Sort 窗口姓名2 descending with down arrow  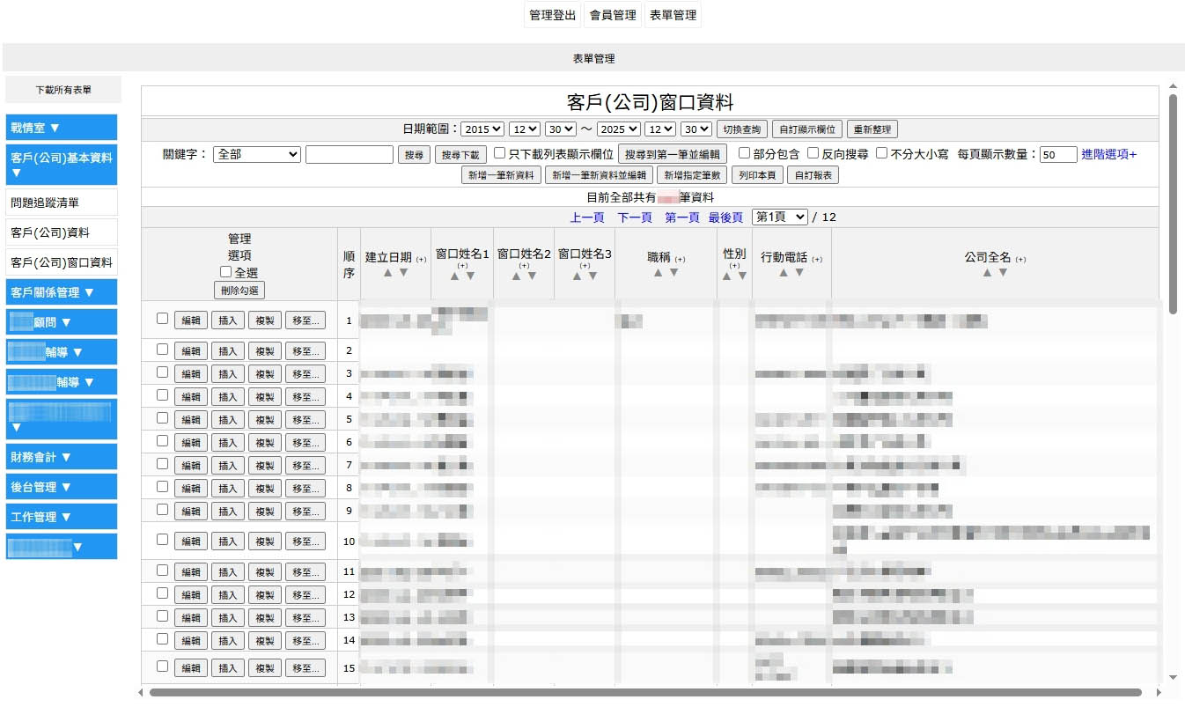tap(532, 276)
